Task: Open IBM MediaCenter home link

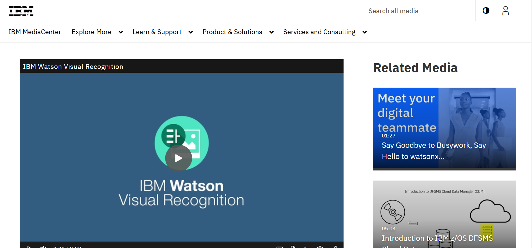Action: point(35,32)
